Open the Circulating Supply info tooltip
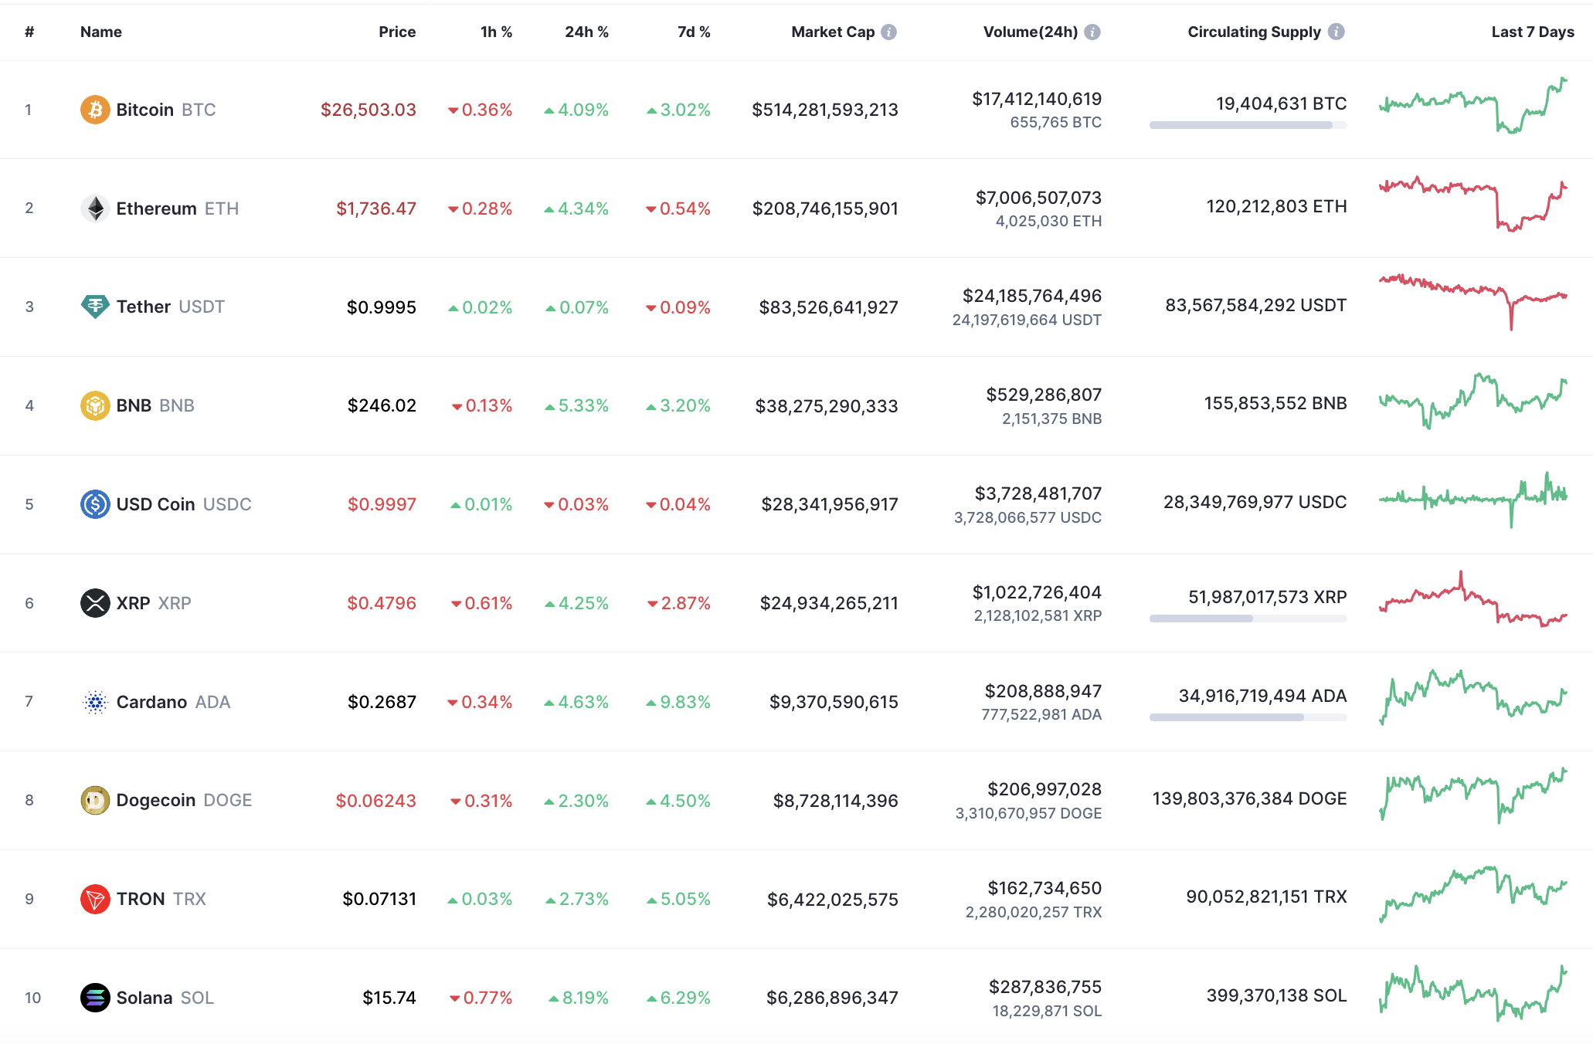 [x=1338, y=32]
